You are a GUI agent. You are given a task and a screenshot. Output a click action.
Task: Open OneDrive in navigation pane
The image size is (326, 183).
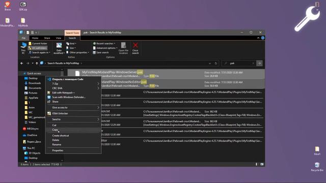[x=30, y=135]
